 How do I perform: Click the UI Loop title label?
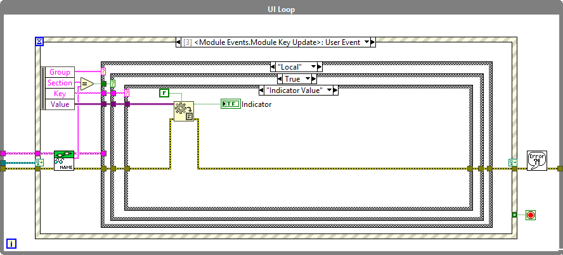(281, 9)
